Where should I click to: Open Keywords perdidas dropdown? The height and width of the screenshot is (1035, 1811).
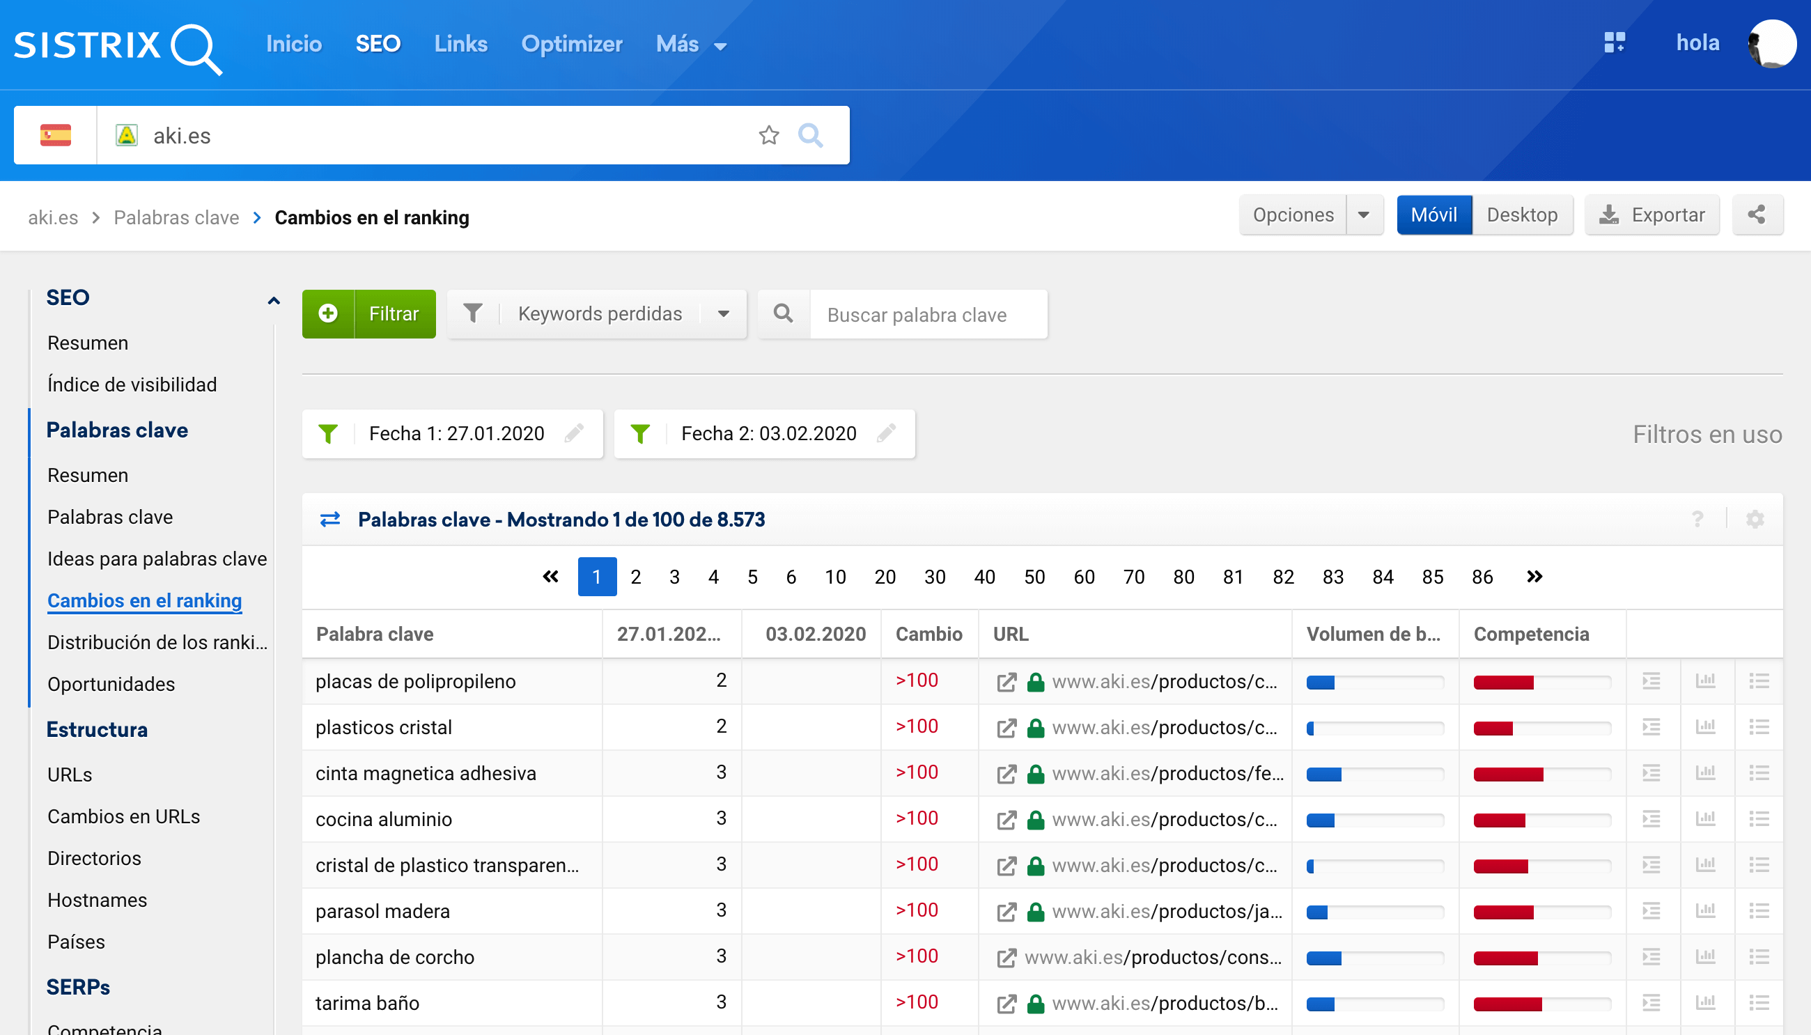pyautogui.click(x=597, y=313)
